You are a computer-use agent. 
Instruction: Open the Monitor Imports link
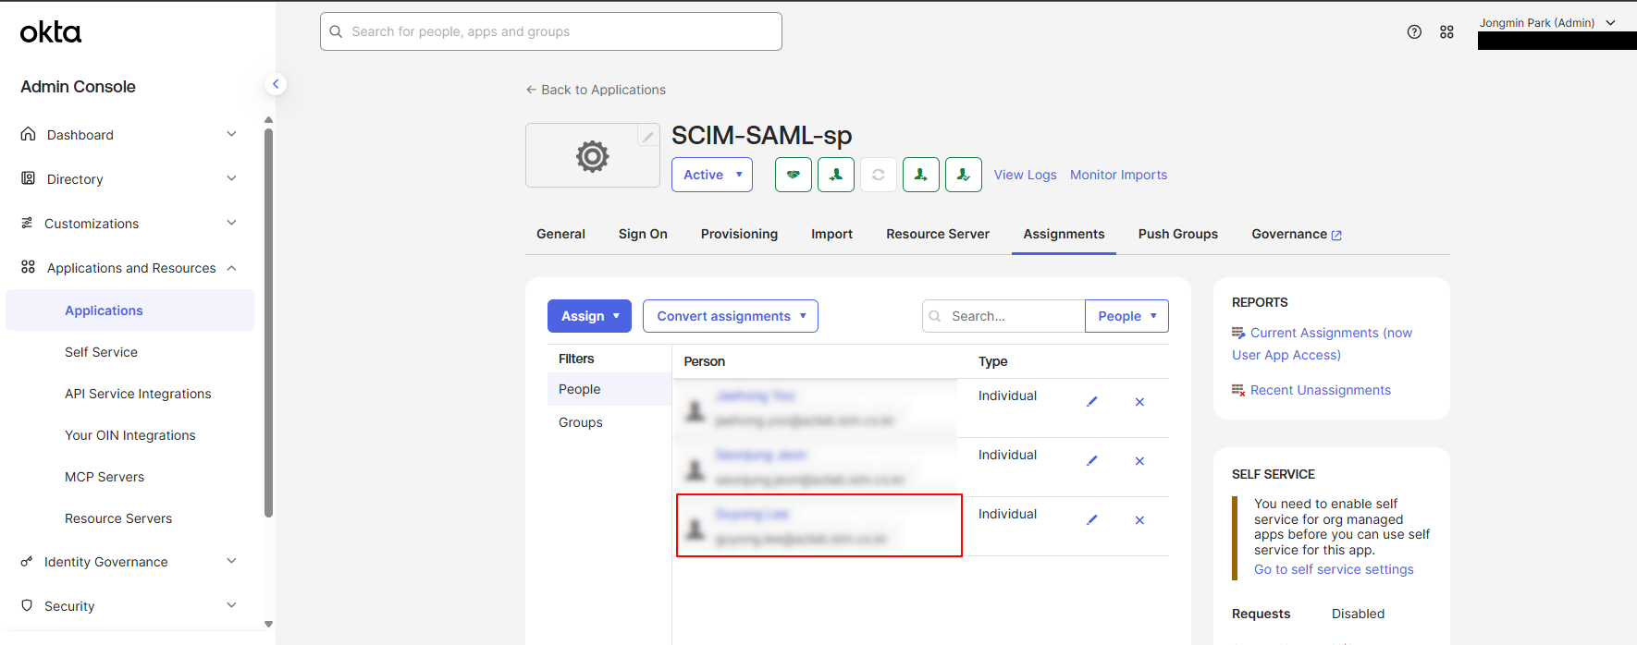pos(1118,175)
